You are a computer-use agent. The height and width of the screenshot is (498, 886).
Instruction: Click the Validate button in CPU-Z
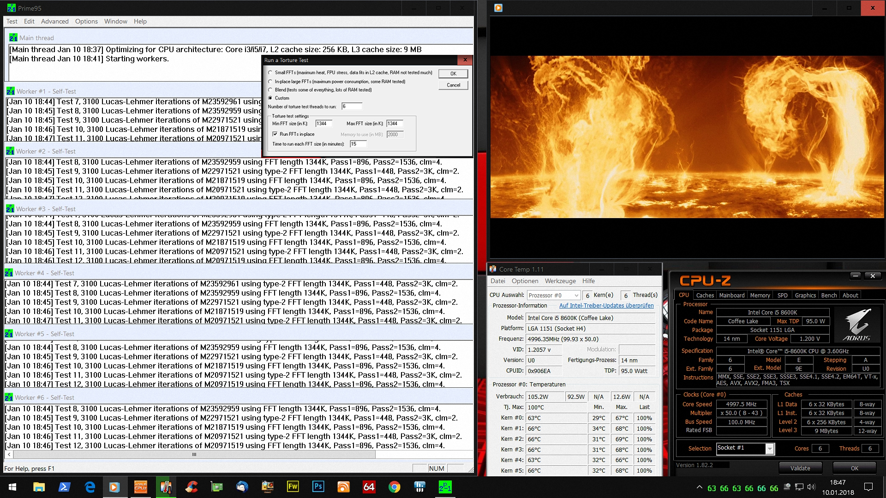[x=800, y=468]
